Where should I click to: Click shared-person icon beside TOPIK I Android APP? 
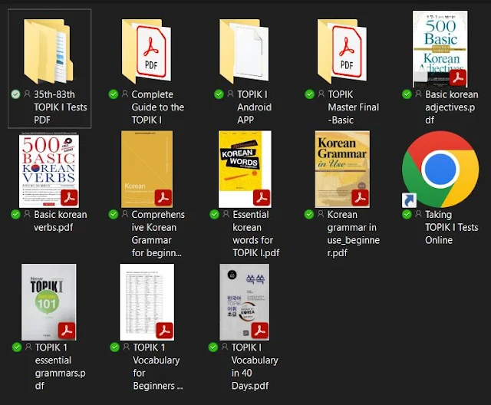point(230,94)
